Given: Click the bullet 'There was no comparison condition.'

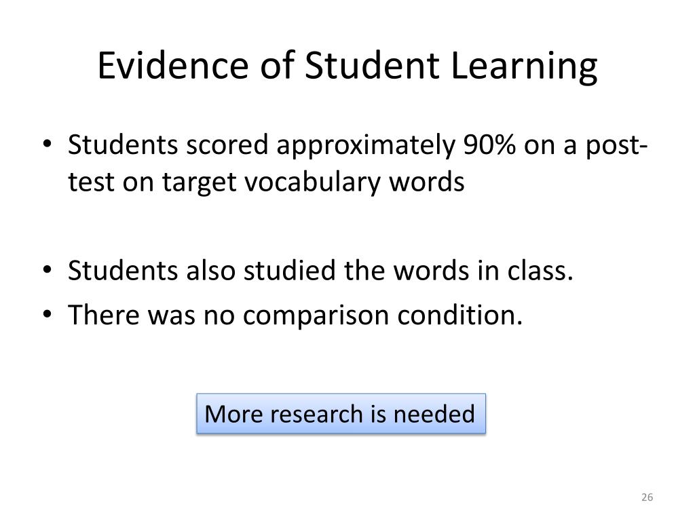Looking at the screenshot, I should 295,315.
